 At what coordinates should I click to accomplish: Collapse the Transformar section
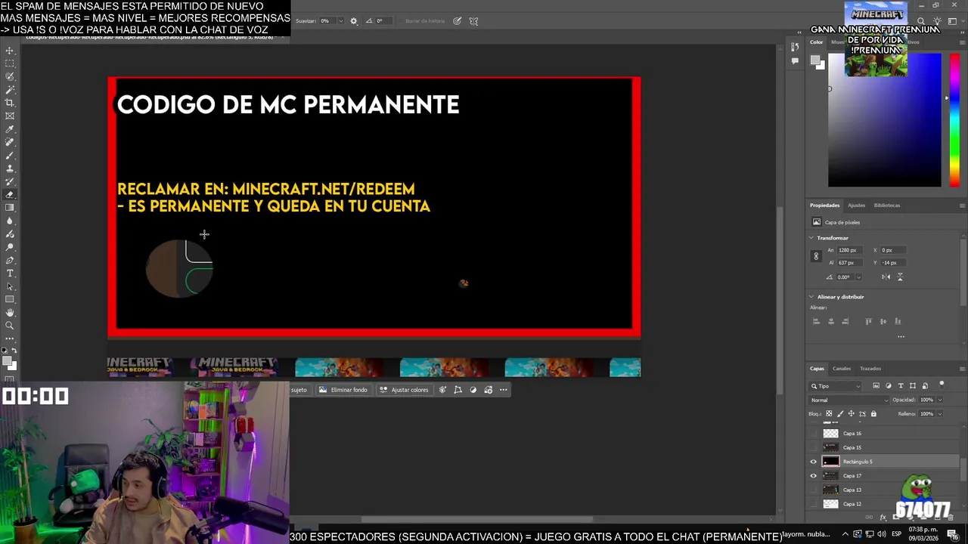pos(811,238)
